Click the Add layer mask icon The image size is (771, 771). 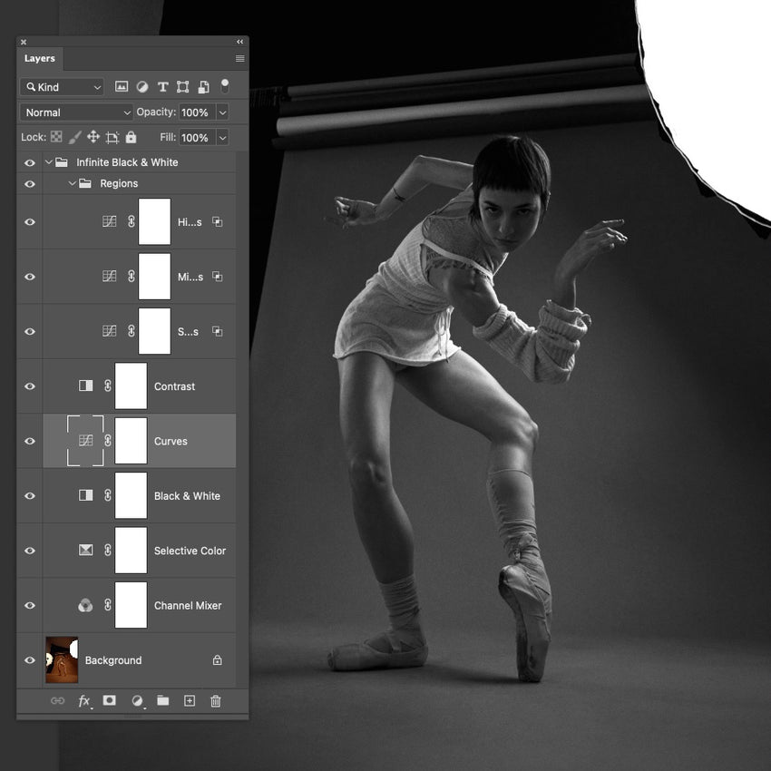point(110,701)
